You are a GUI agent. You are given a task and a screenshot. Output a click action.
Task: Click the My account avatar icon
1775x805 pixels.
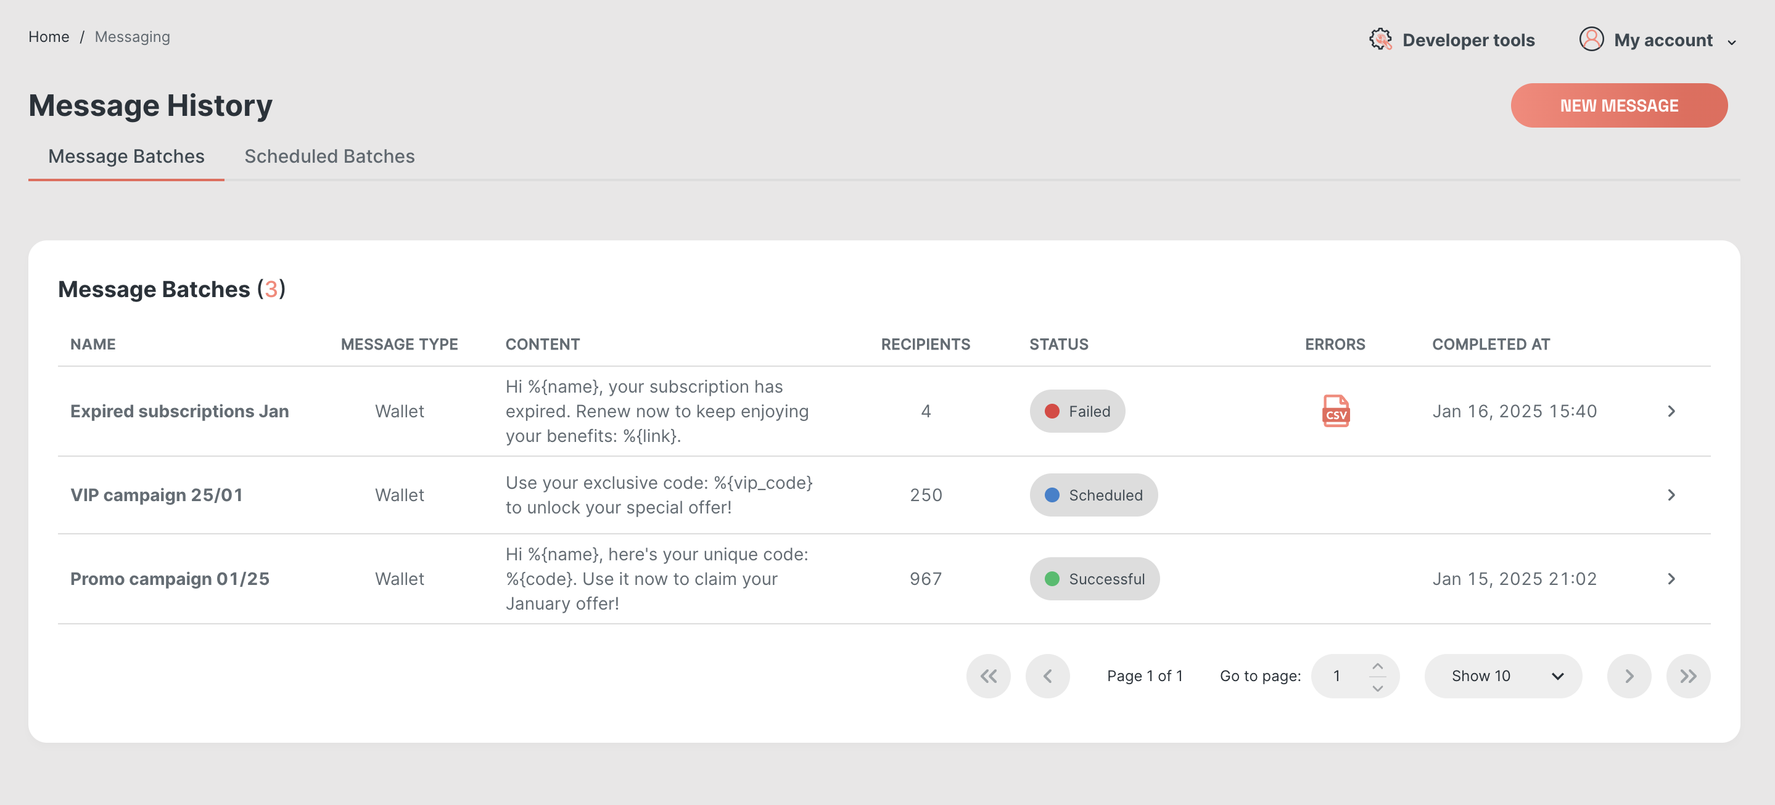(x=1591, y=40)
